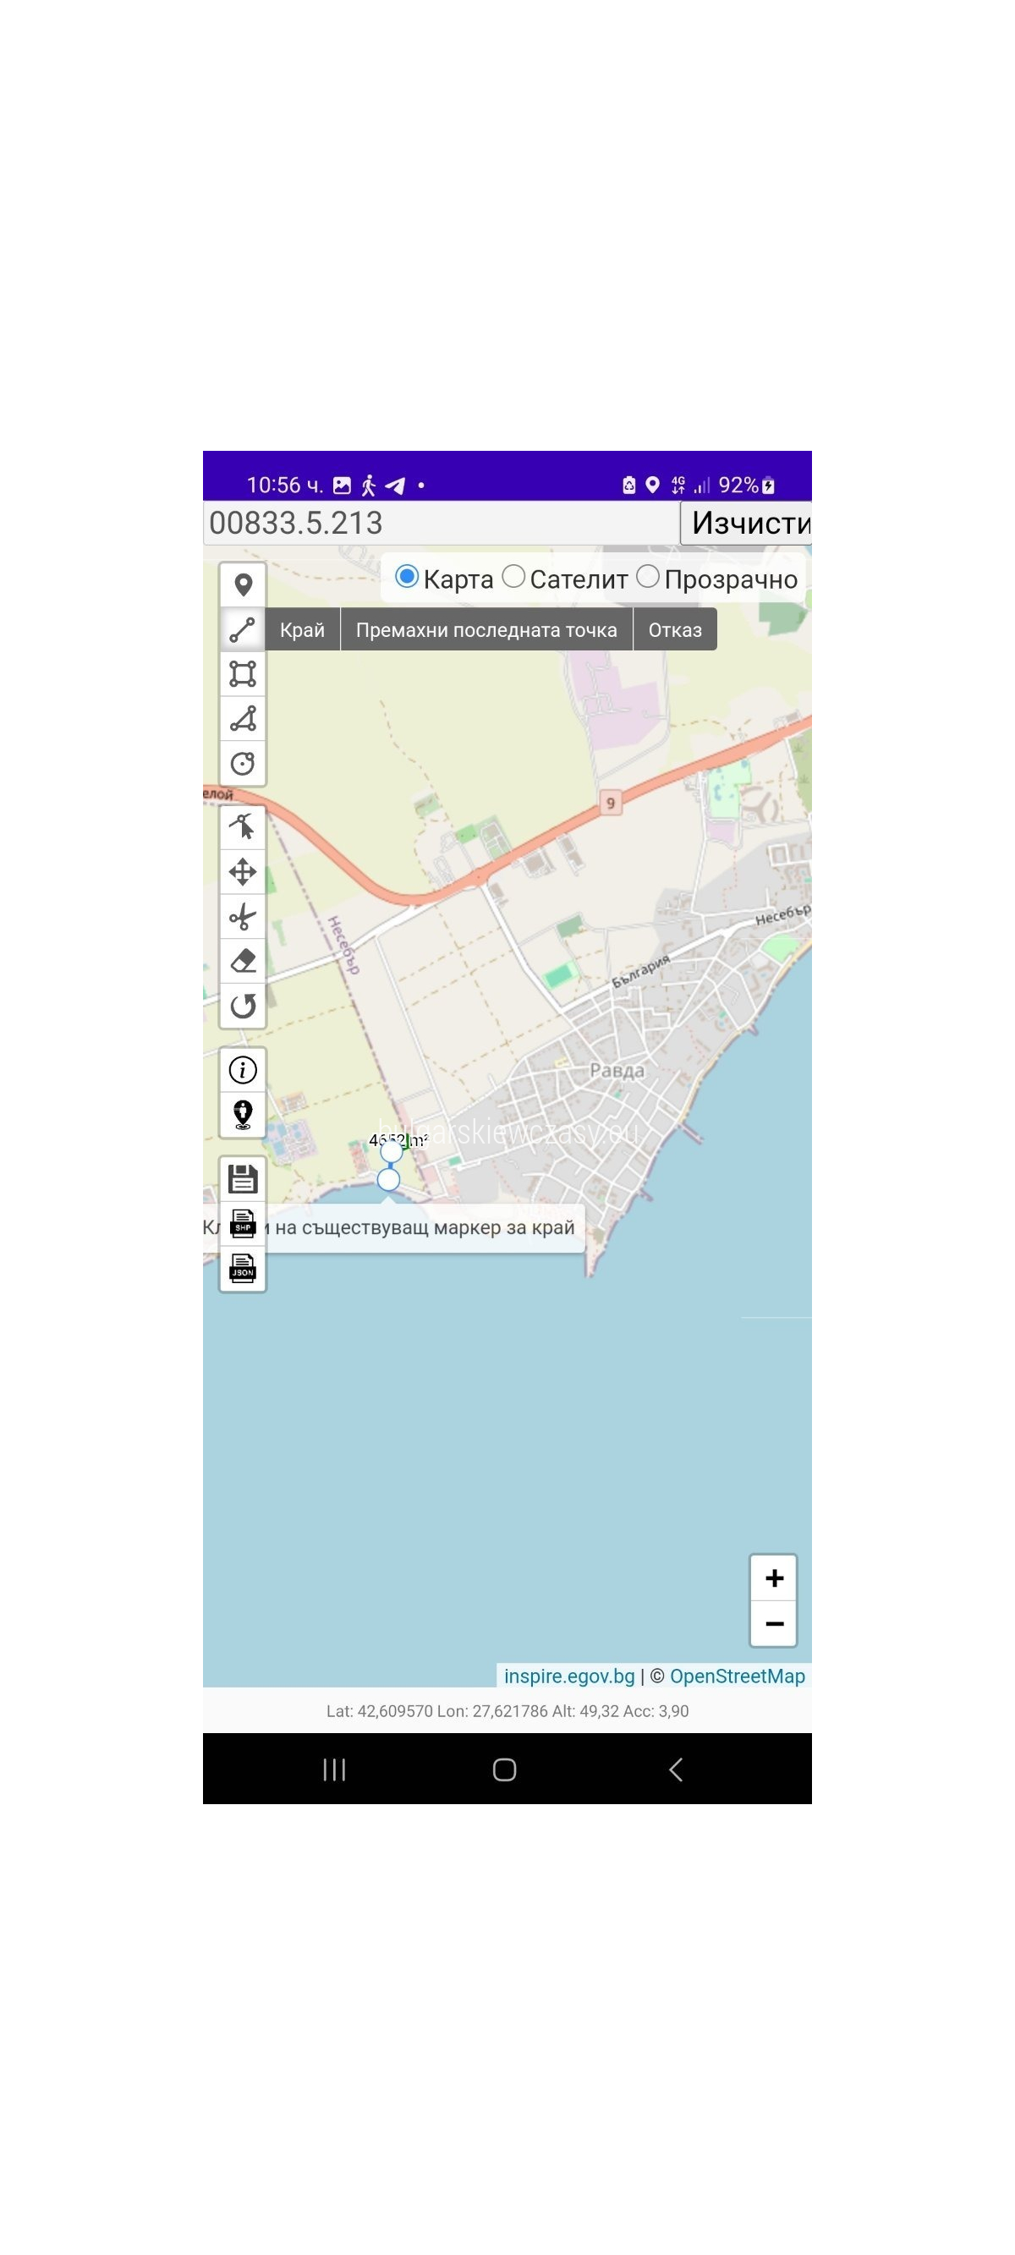Export drawing as JSON file
This screenshot has height=2255, width=1015.
[x=243, y=1268]
